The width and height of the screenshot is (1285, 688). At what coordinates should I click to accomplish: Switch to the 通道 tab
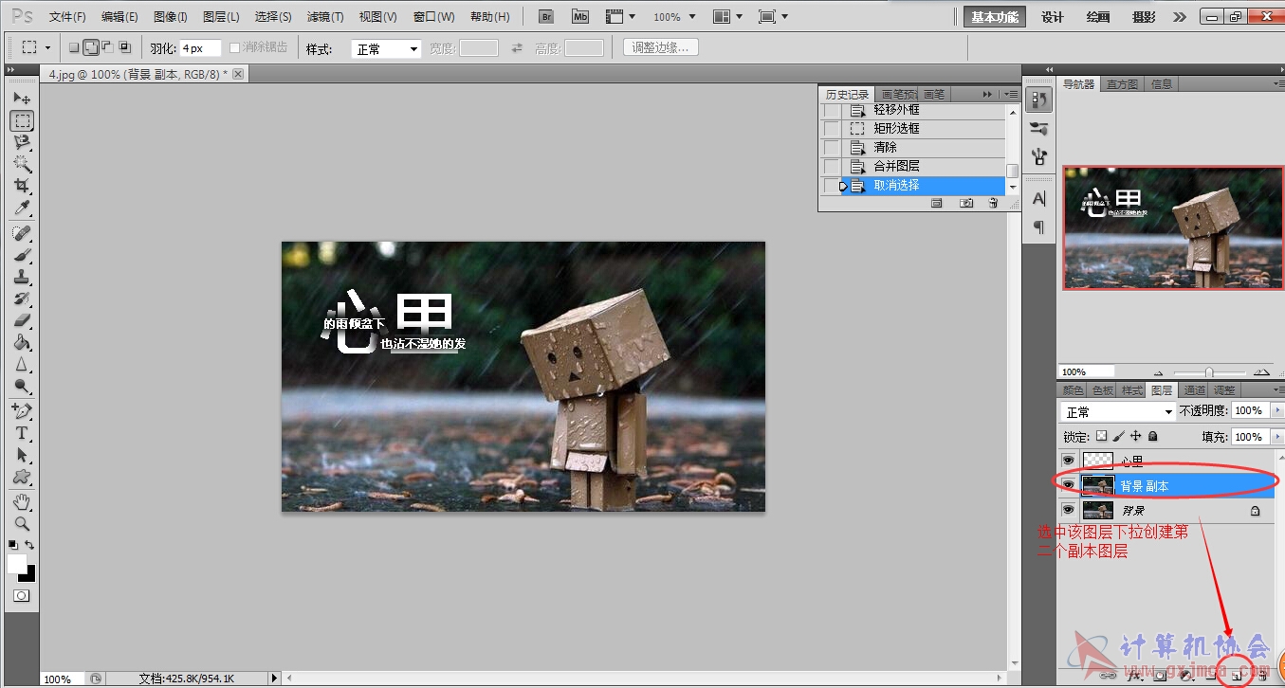tap(1195, 390)
